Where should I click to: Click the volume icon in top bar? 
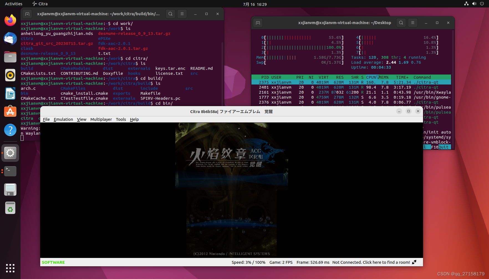474,4
